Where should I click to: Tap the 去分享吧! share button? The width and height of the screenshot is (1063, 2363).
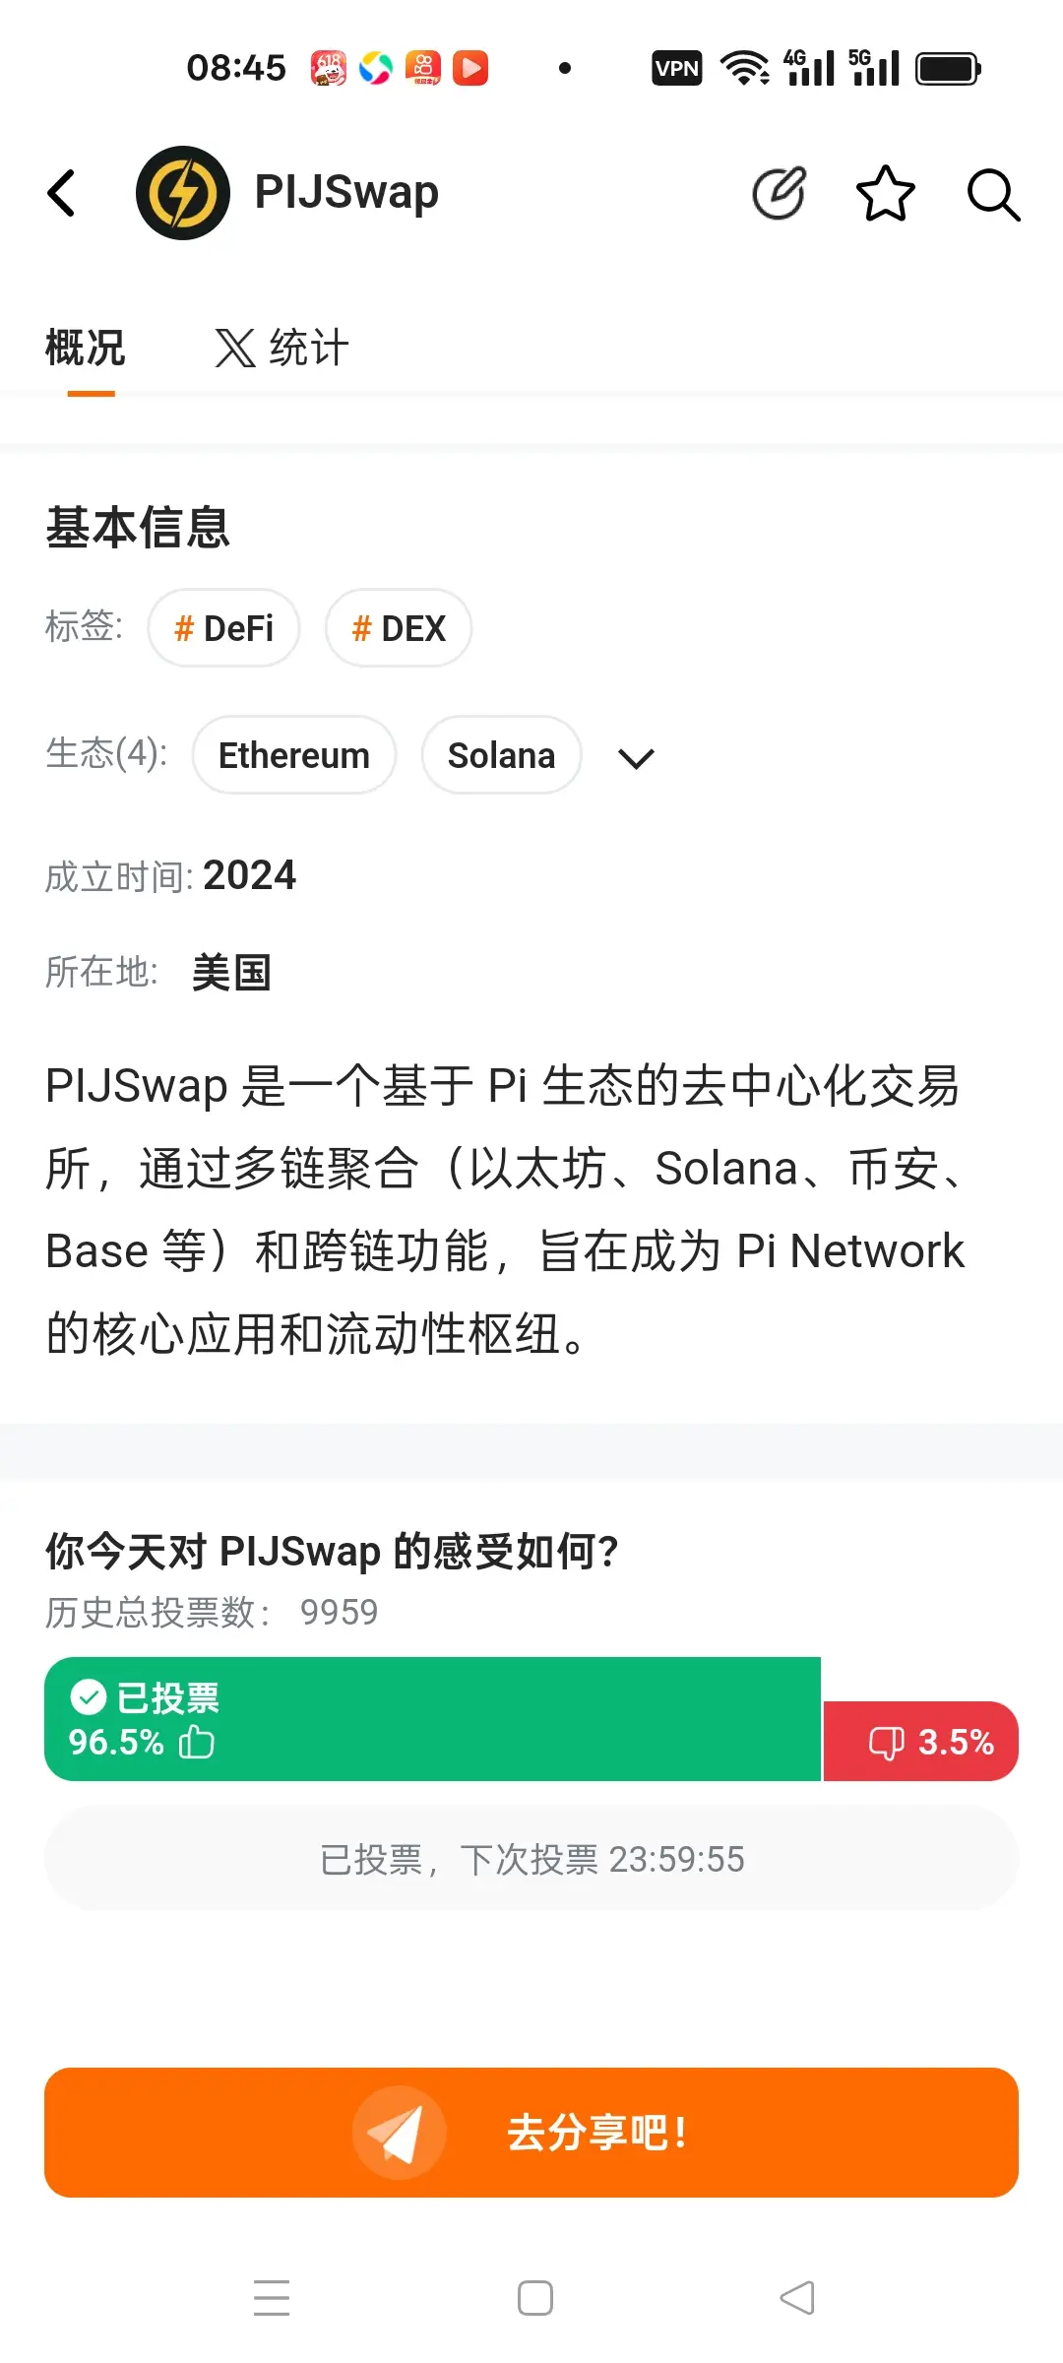click(531, 2133)
